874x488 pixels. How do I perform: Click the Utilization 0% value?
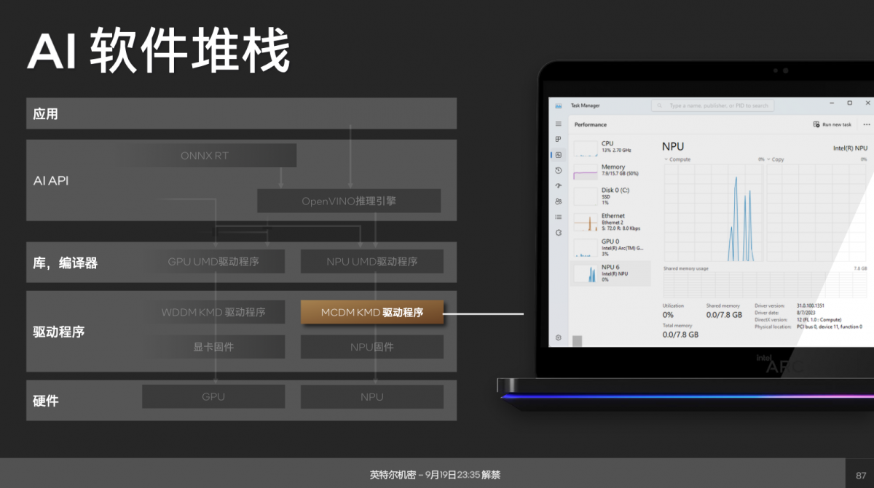(668, 315)
